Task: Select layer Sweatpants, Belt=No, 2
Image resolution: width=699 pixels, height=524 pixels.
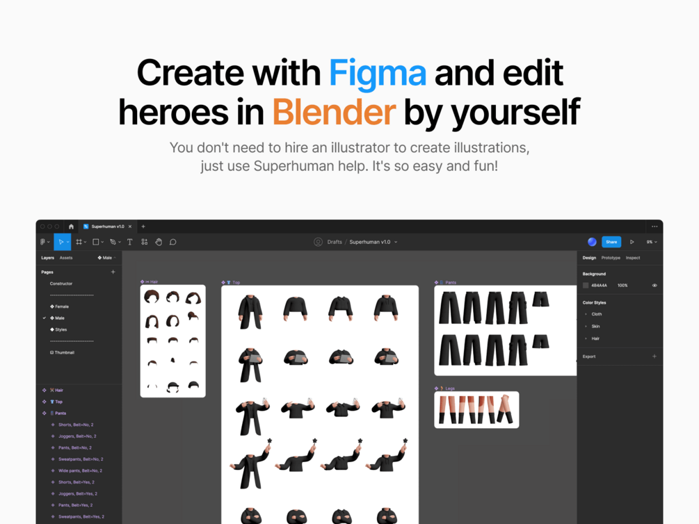Action: click(x=81, y=459)
